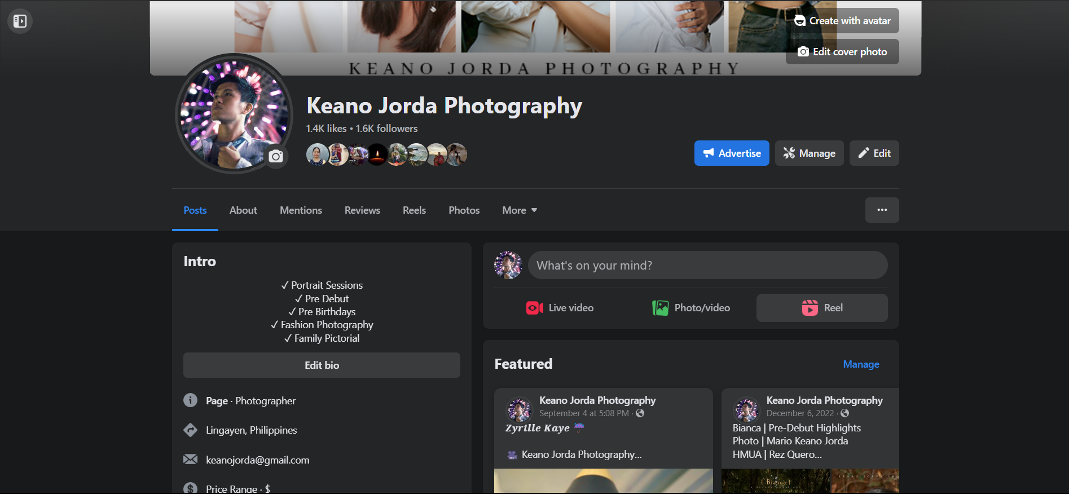
Task: Open the three-dots options menu
Action: tap(882, 210)
